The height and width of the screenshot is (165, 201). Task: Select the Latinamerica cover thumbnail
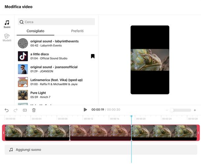coord(23,82)
